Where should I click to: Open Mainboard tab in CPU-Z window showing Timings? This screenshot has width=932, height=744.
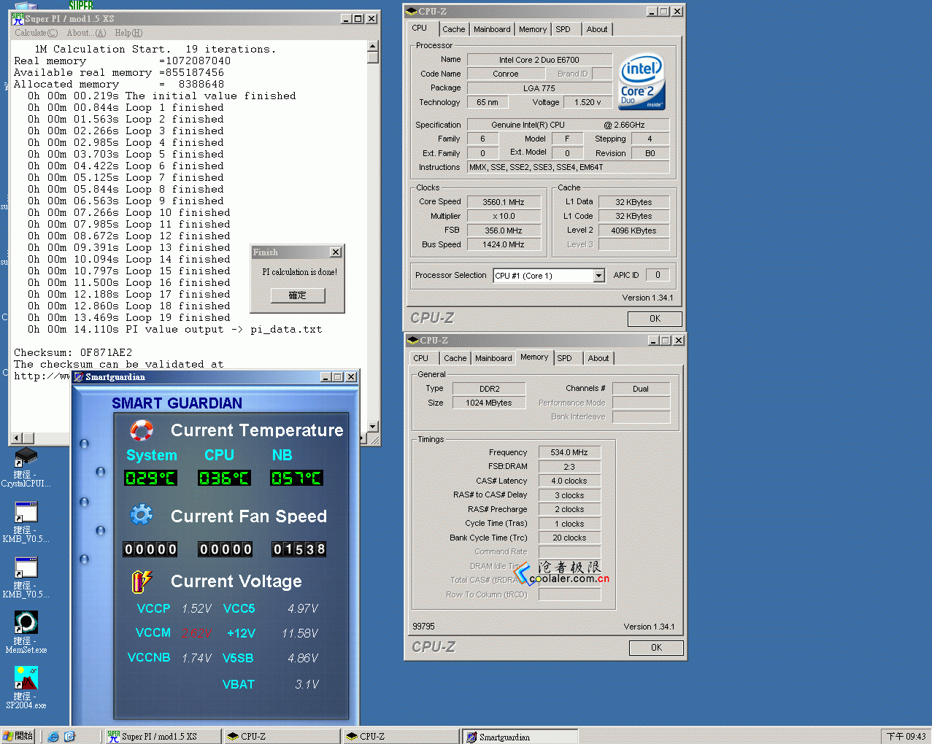pyautogui.click(x=493, y=358)
